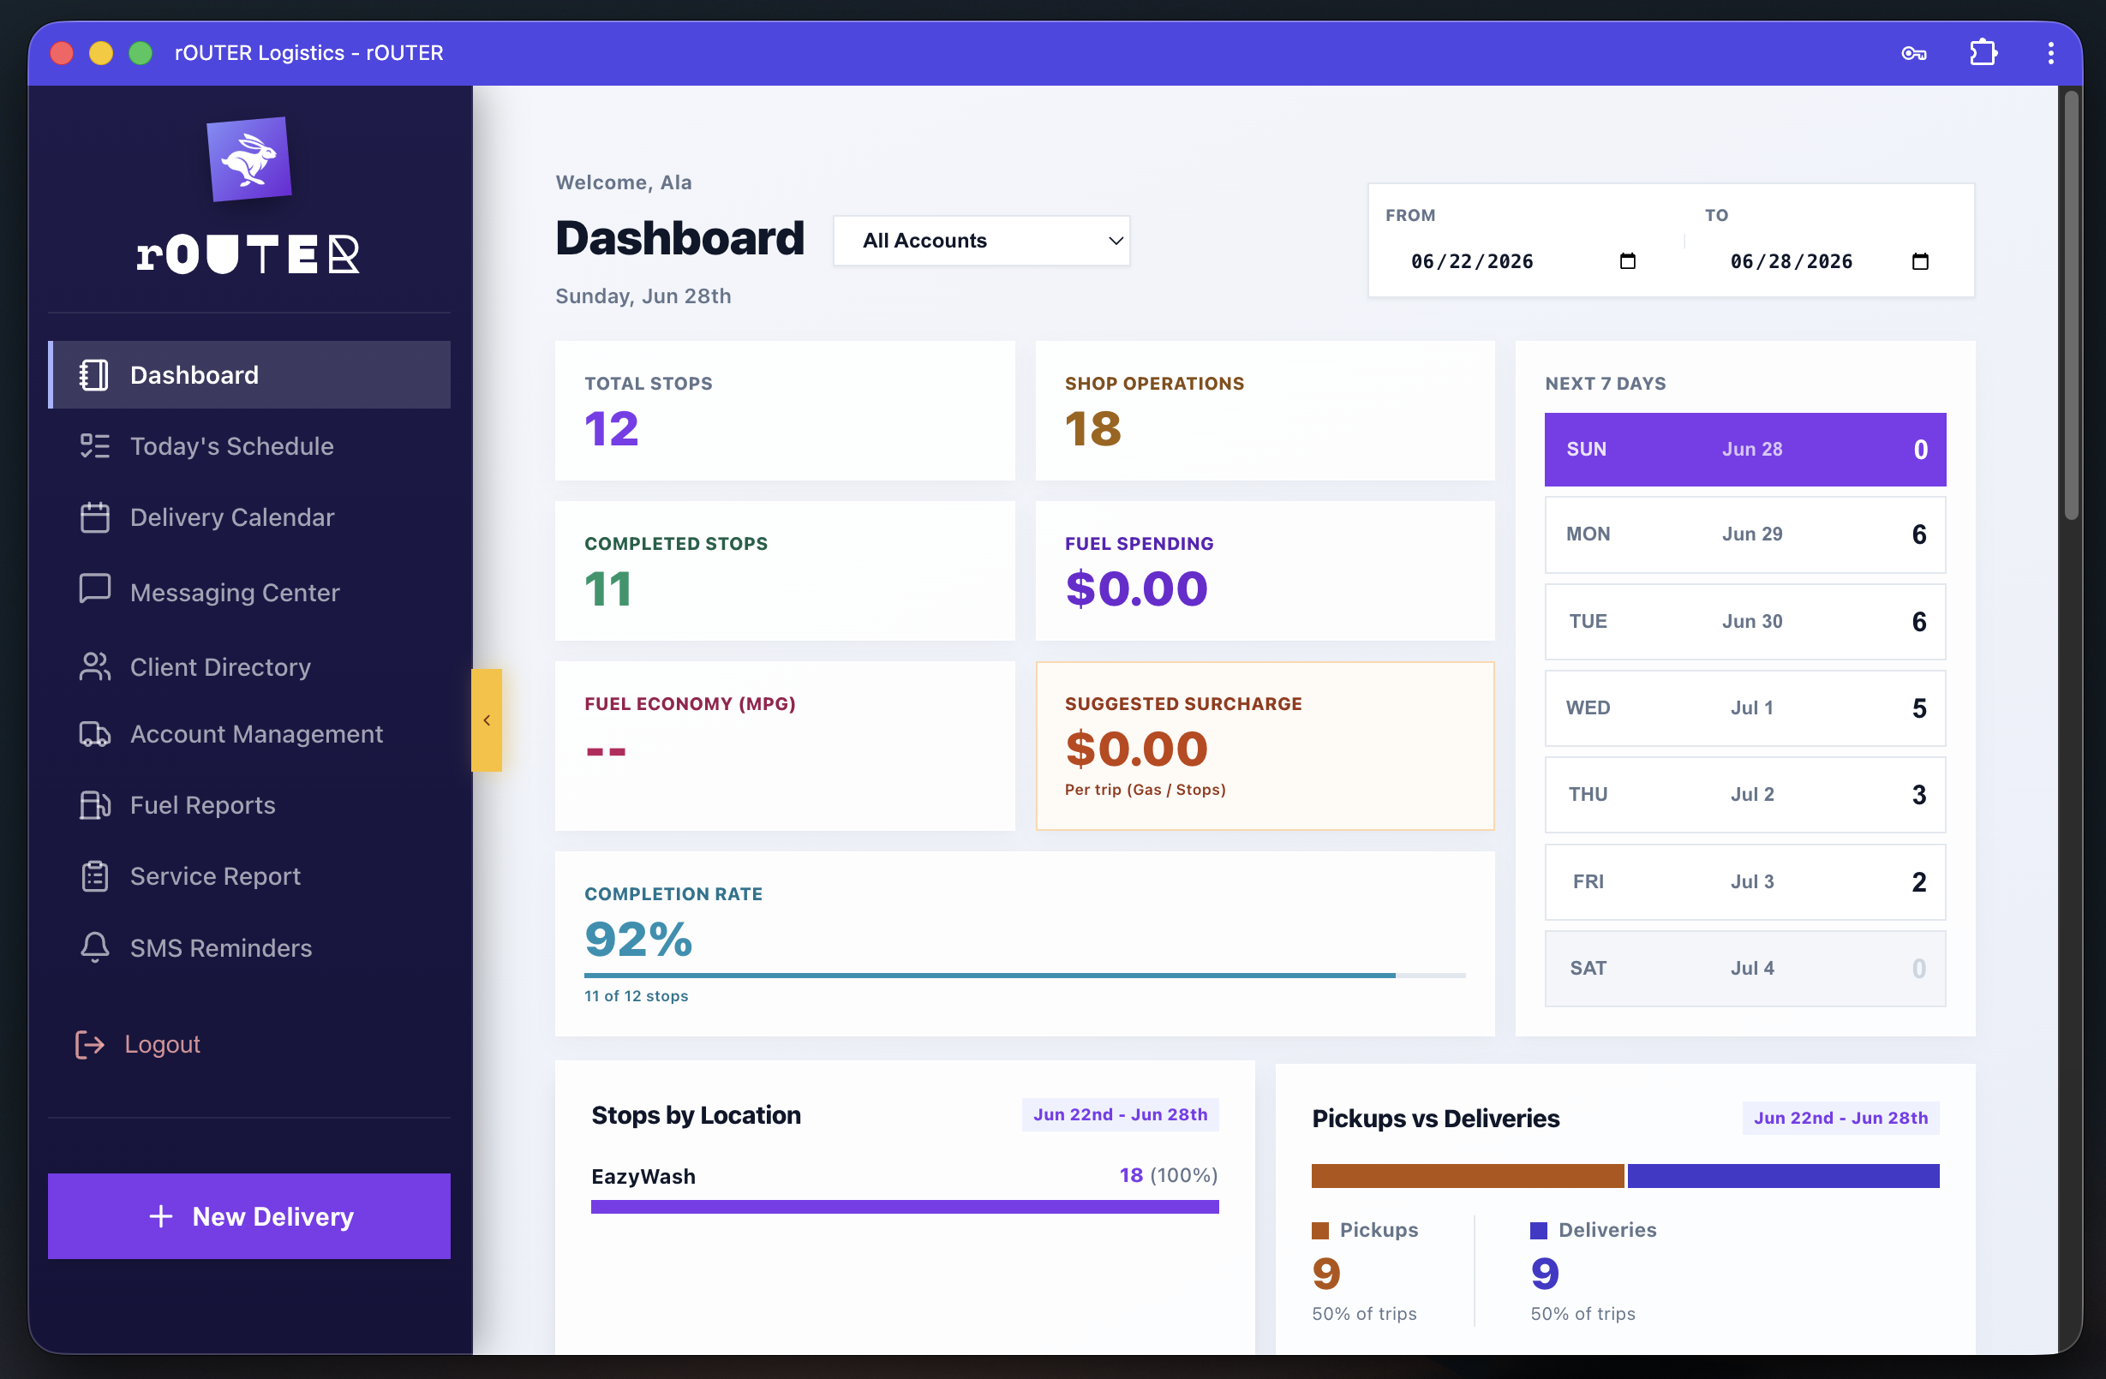Click the Service Report clipboard icon
This screenshot has width=2106, height=1379.
pos(93,876)
